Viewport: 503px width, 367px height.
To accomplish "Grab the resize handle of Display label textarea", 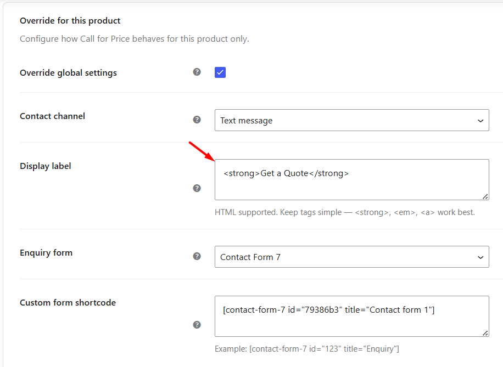I will pyautogui.click(x=485, y=196).
